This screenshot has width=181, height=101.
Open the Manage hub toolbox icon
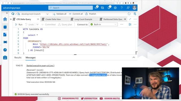[x=5, y=58]
